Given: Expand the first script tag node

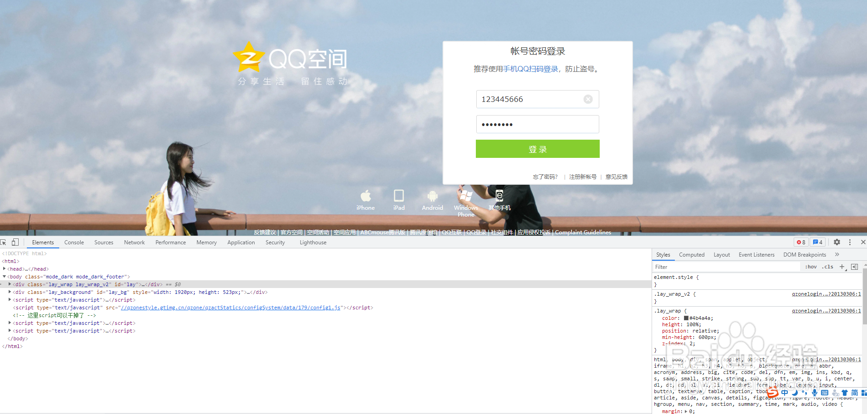Looking at the screenshot, I should click(10, 300).
